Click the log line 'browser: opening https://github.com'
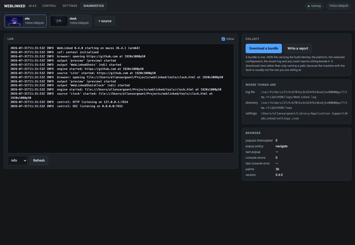This screenshot has height=245, width=355. coord(78,56)
